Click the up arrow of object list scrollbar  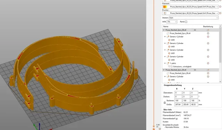tap(220, 26)
